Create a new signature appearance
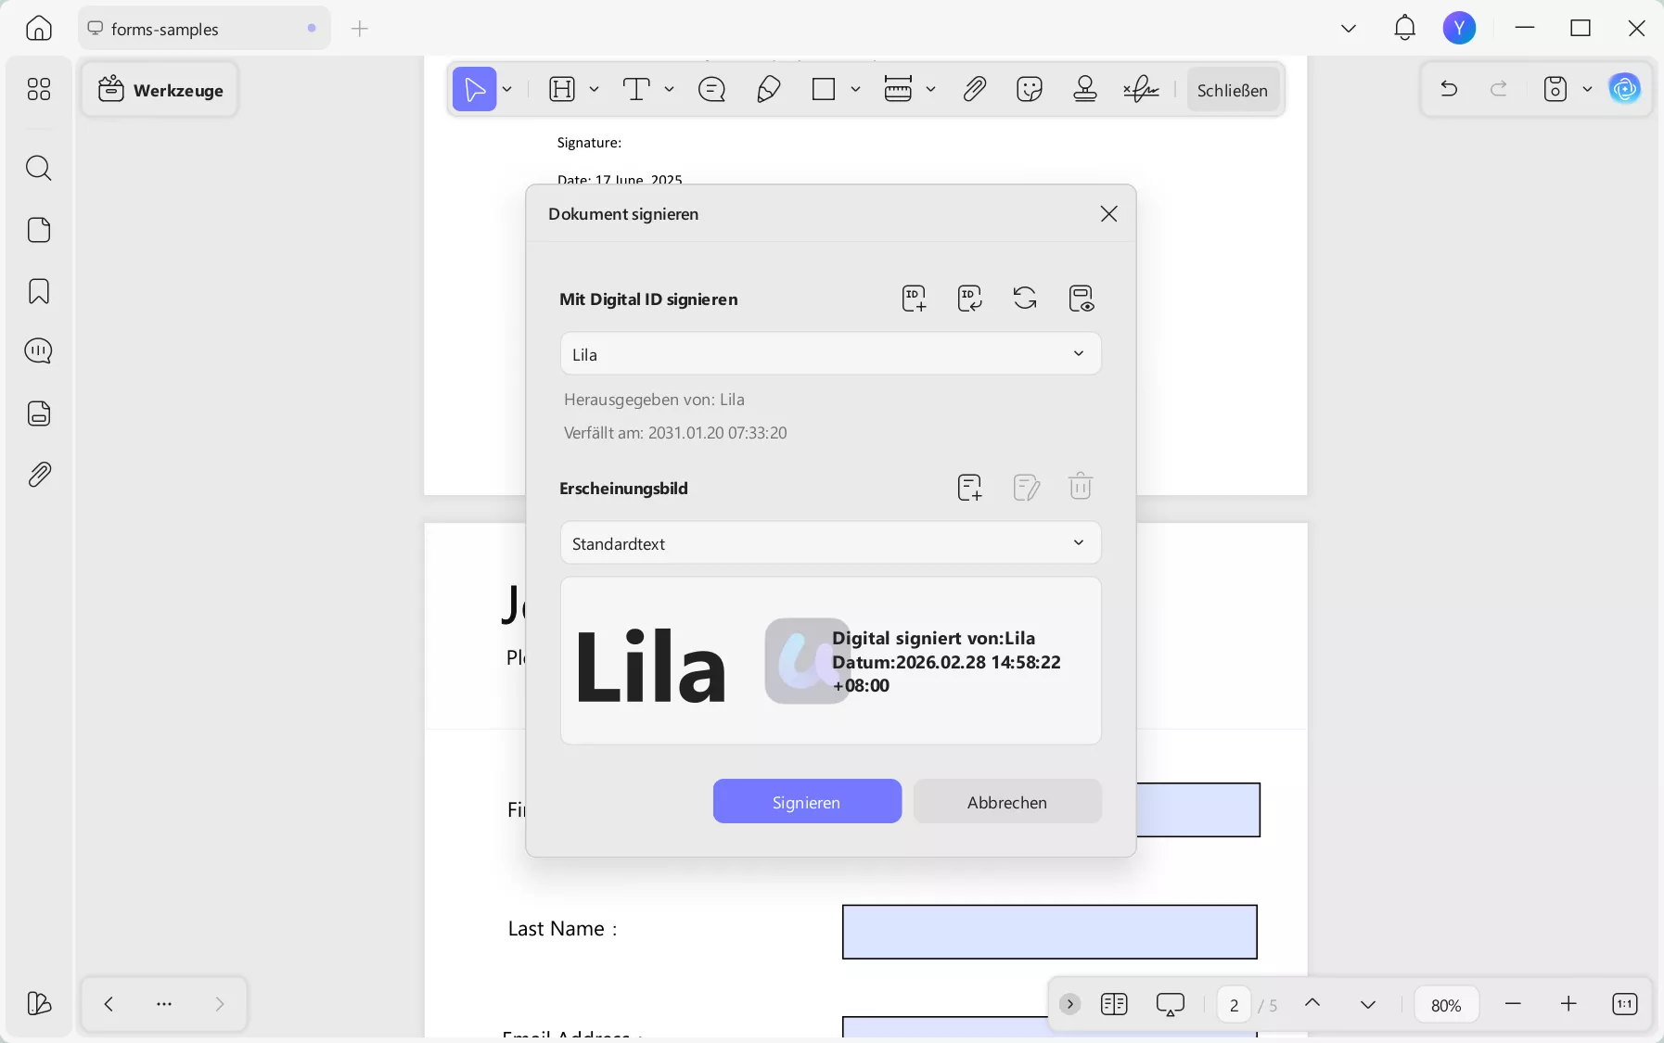Image resolution: width=1664 pixels, height=1043 pixels. point(970,488)
